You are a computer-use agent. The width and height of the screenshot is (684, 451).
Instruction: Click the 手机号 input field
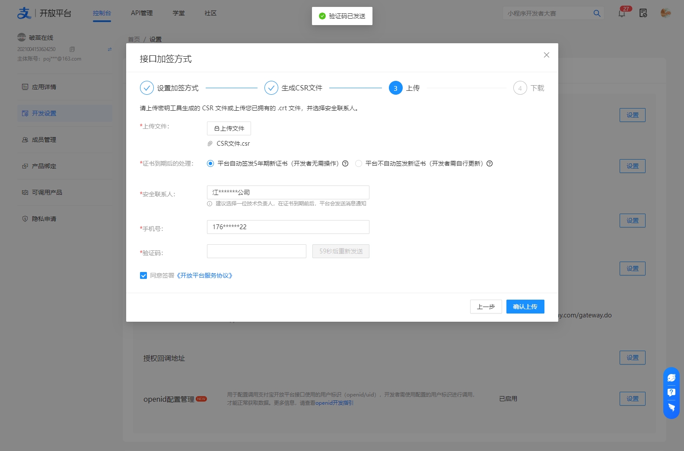(288, 227)
